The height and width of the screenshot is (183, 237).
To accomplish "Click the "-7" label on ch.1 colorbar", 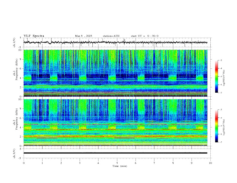I will [x=221, y=93].
